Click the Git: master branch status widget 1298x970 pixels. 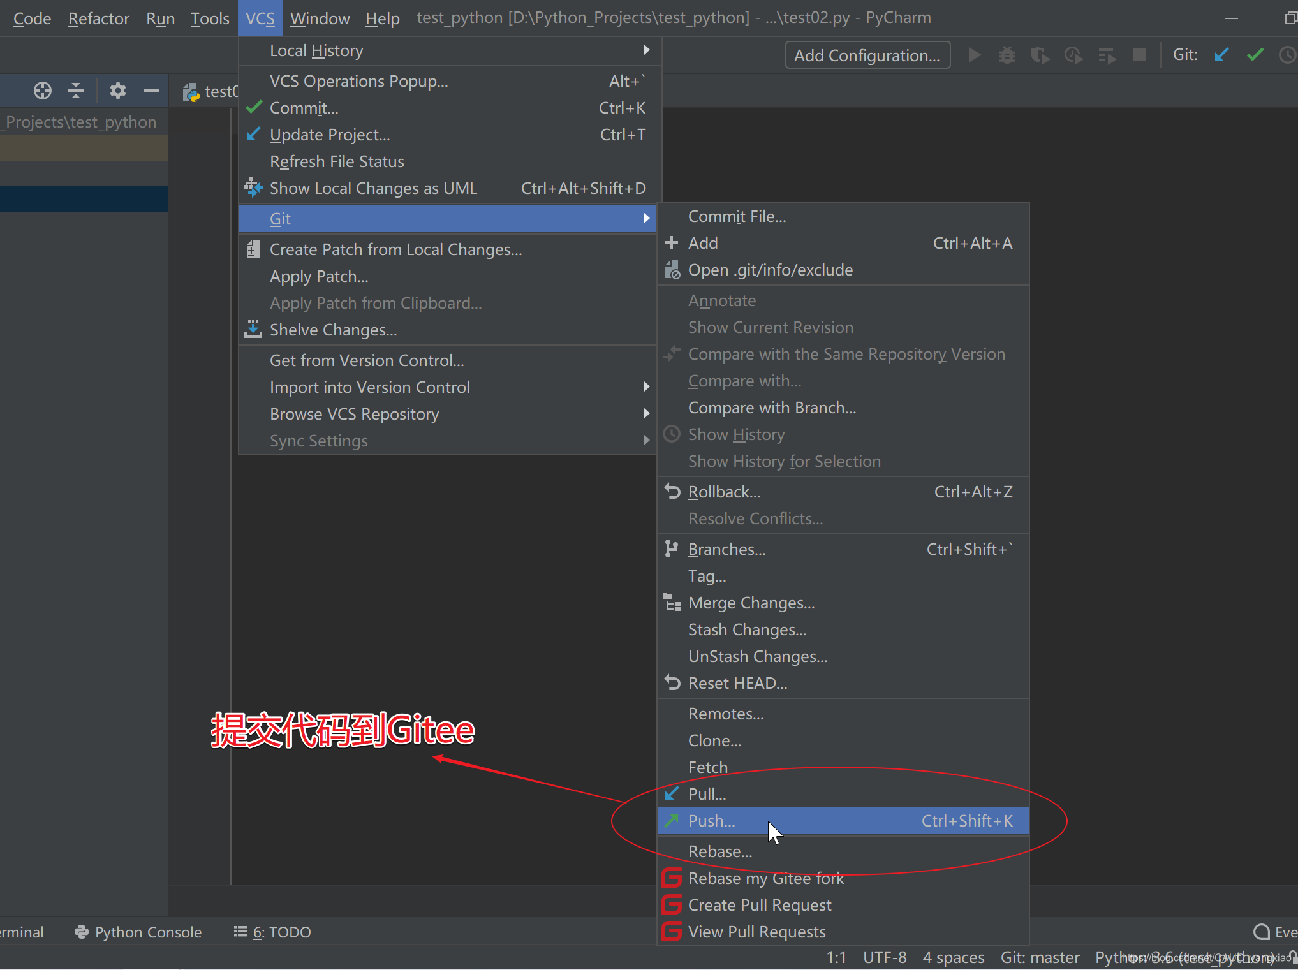click(1040, 957)
